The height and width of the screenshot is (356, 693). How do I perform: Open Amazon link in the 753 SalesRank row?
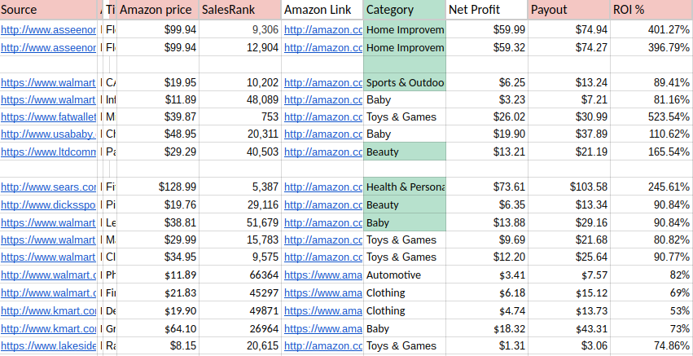[x=323, y=116]
